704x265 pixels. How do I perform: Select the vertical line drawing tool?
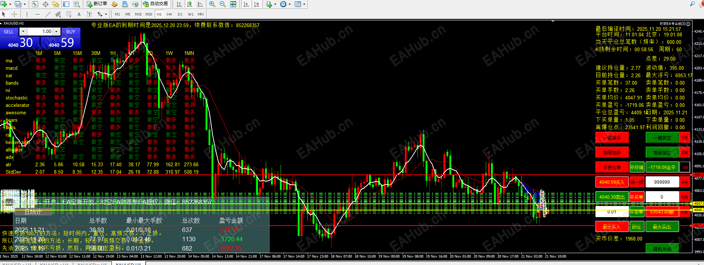[x=27, y=14]
